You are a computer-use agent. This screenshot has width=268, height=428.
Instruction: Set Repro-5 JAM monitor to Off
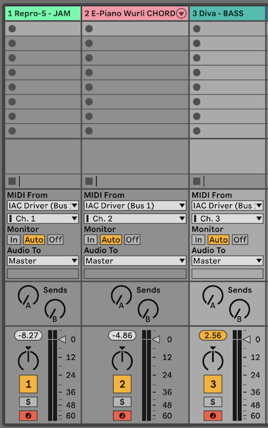56,240
